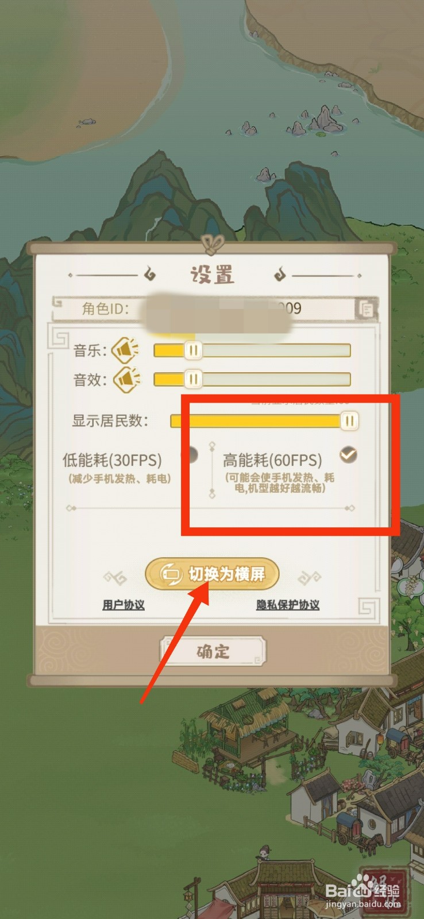Image resolution: width=424 pixels, height=919 pixels.
Task: Click the 低能耗(30FPS) label text
Action: pyautogui.click(x=112, y=460)
